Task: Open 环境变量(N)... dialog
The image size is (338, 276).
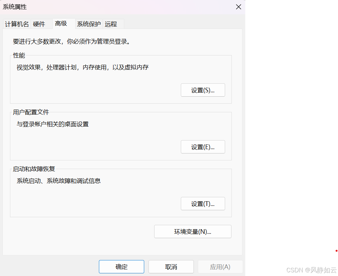Action: pos(192,232)
